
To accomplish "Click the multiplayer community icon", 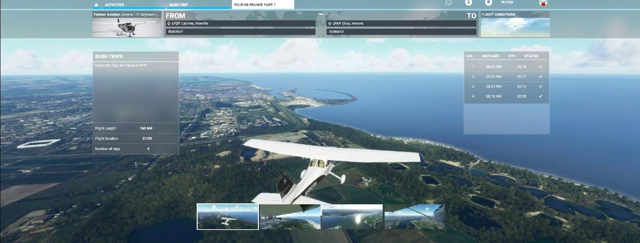I will click(x=449, y=3).
